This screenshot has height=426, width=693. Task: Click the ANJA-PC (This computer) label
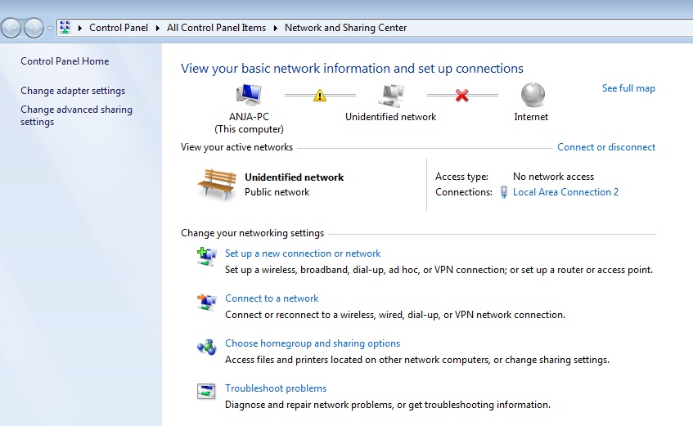[x=249, y=123]
